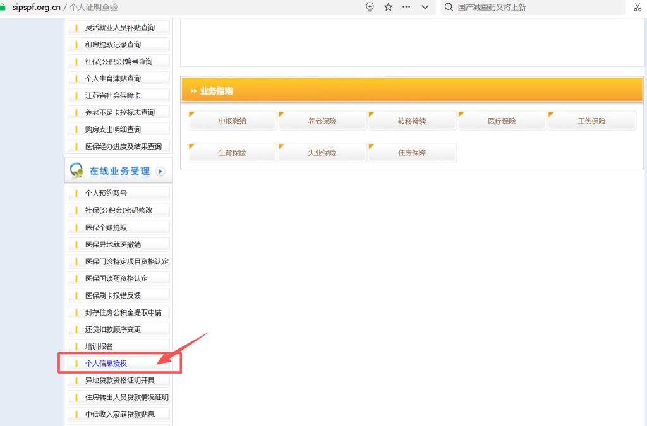Click the 养老保险 guide button
The image size is (647, 426).
(x=322, y=121)
